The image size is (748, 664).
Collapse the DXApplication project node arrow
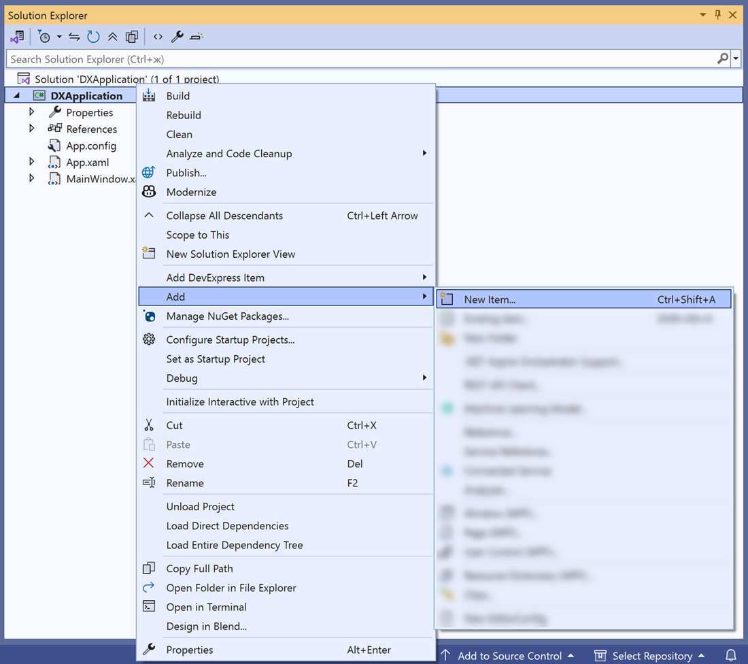pos(17,95)
